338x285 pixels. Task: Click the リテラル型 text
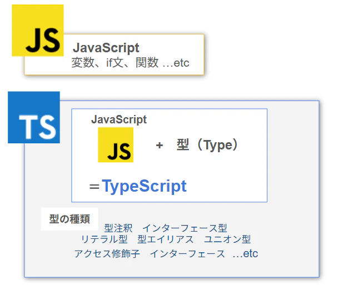click(x=105, y=239)
